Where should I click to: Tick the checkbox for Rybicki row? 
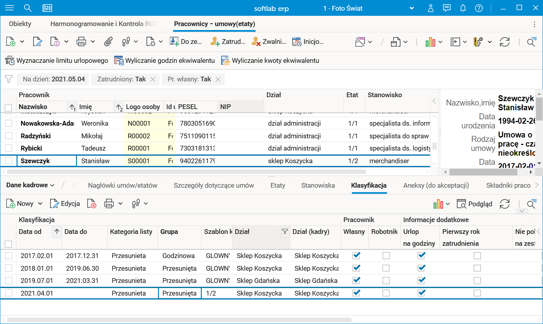8,148
